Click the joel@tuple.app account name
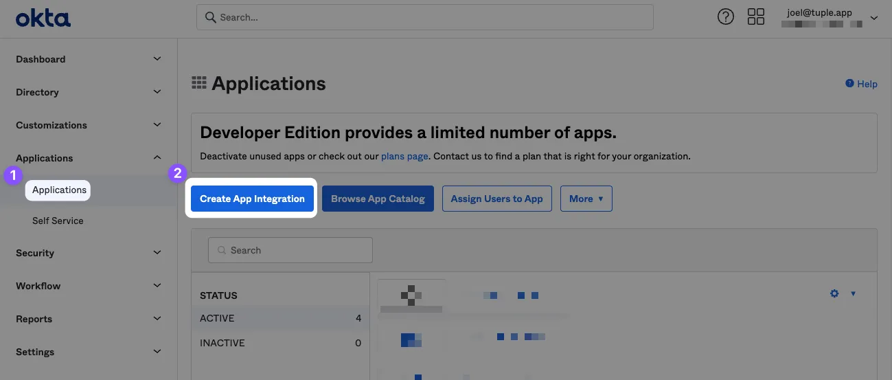This screenshot has width=892, height=380. coord(819,12)
